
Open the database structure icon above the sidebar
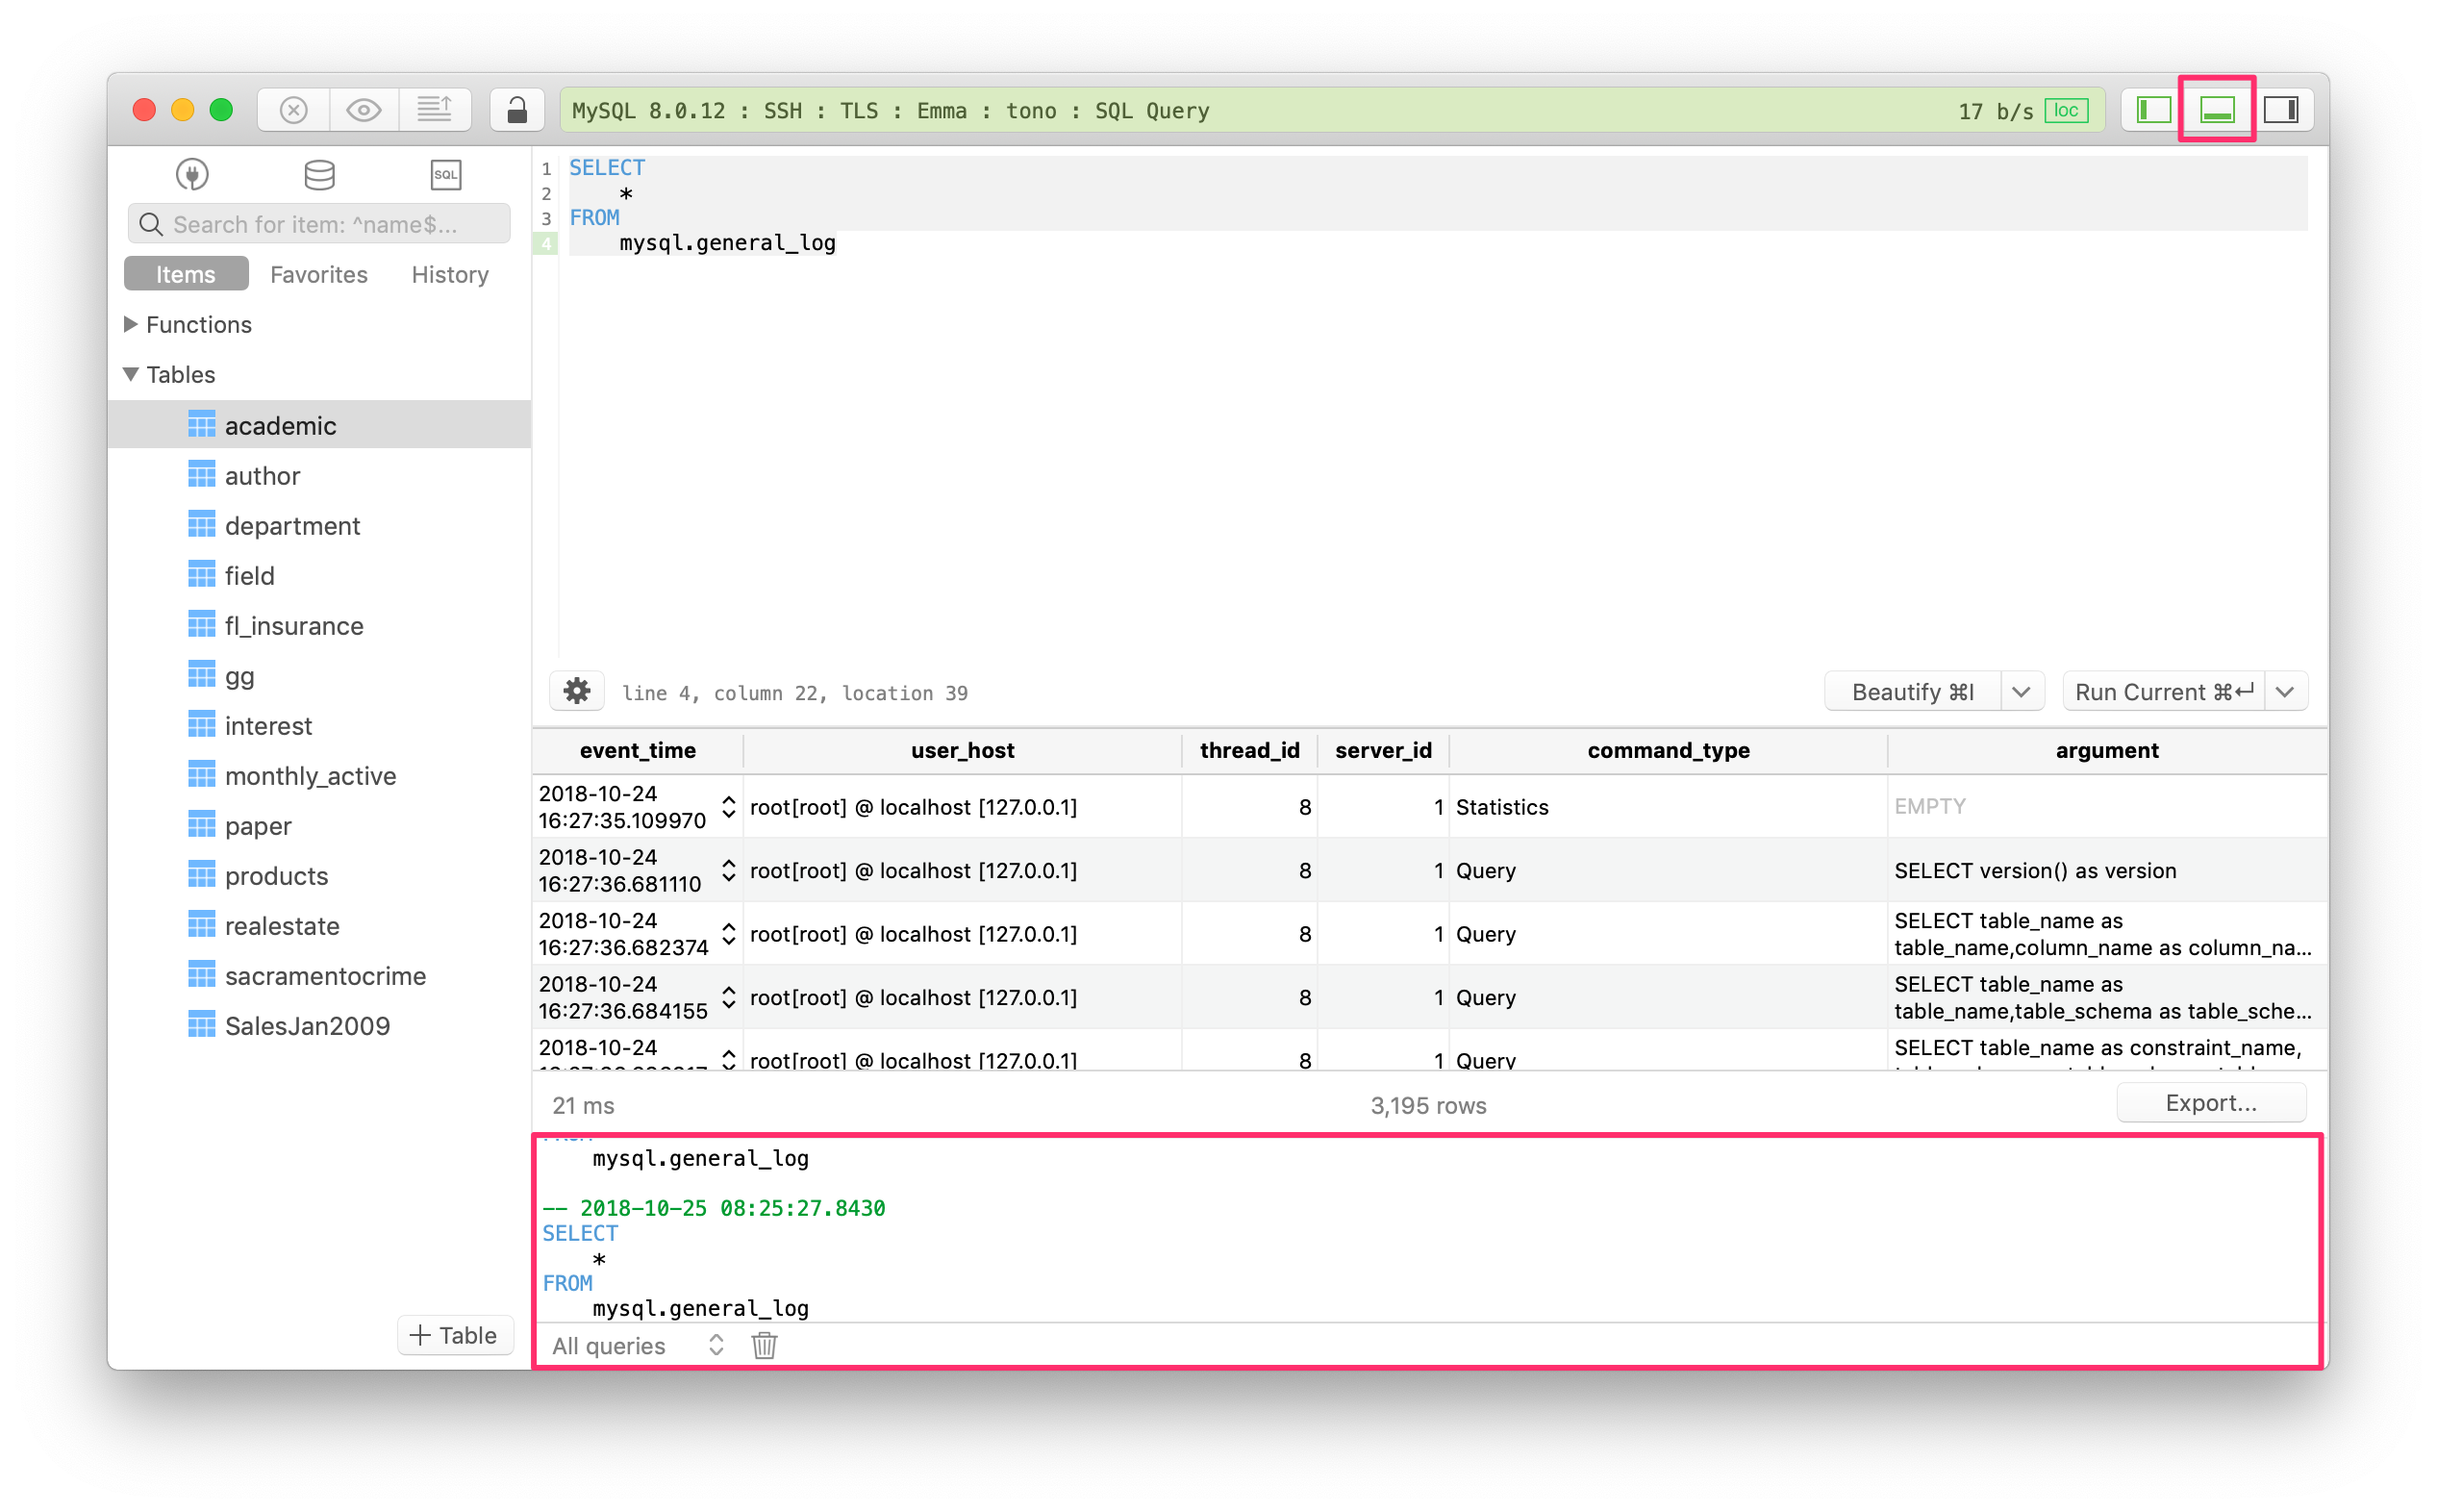pyautogui.click(x=319, y=173)
